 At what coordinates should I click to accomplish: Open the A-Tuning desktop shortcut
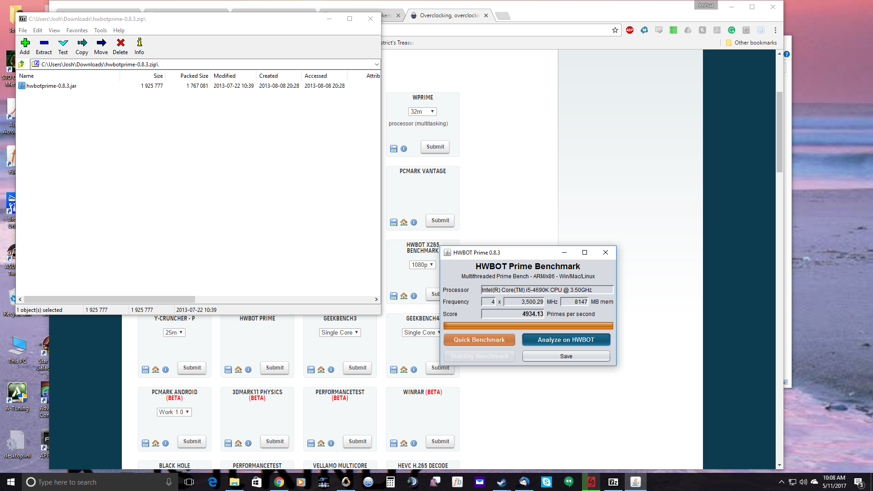coord(17,397)
